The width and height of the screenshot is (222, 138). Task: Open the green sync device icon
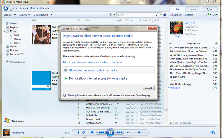[208, 15]
